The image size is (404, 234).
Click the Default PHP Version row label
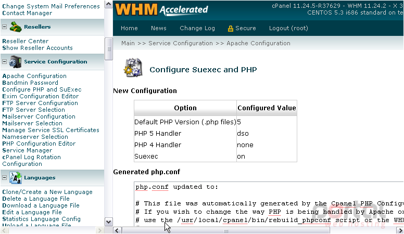pos(185,122)
